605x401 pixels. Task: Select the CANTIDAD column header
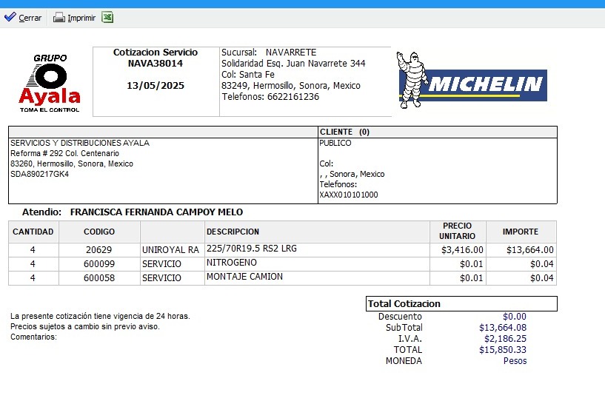tap(33, 232)
